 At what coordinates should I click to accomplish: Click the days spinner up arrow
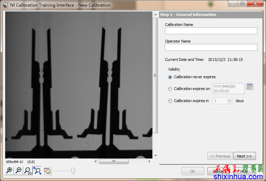click(229, 99)
